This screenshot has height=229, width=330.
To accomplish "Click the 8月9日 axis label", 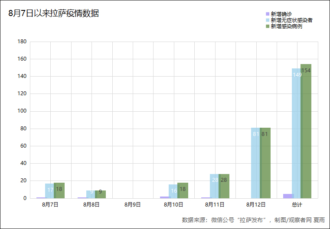I will click(x=133, y=205).
